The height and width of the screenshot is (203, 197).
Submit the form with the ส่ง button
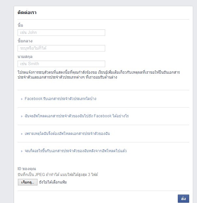tap(183, 198)
